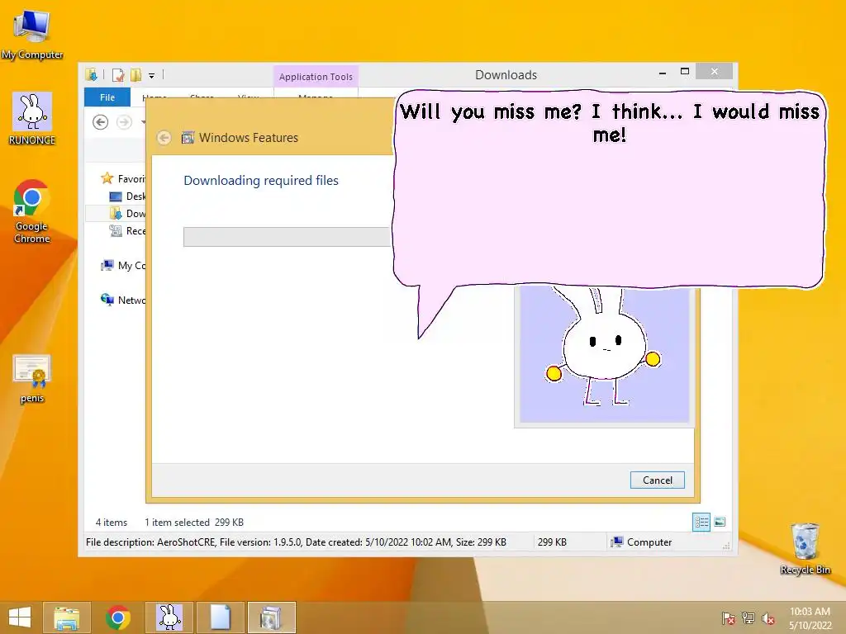
Task: Go back in the Downloads explorer window
Action: (100, 122)
